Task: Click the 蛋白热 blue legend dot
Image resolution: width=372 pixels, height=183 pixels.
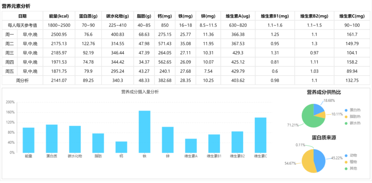Action: (x=346, y=110)
